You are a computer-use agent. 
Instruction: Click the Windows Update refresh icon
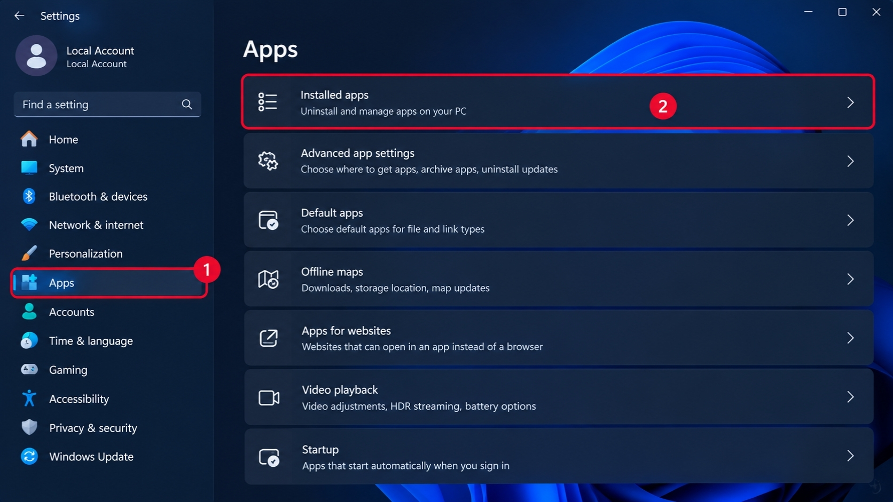pyautogui.click(x=29, y=456)
